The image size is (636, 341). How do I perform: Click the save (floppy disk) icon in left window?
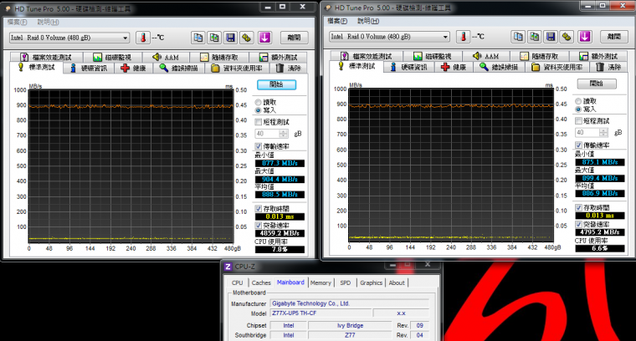click(230, 38)
